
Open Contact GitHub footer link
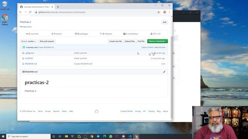[x=127, y=111]
